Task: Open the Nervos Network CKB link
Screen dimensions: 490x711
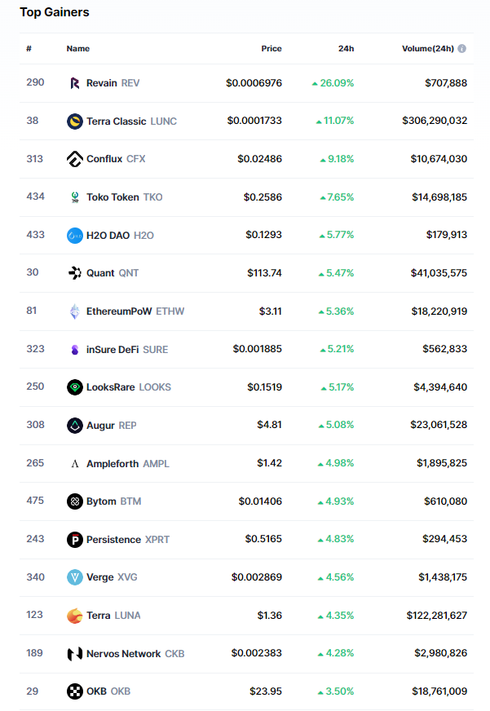Action: 135,654
